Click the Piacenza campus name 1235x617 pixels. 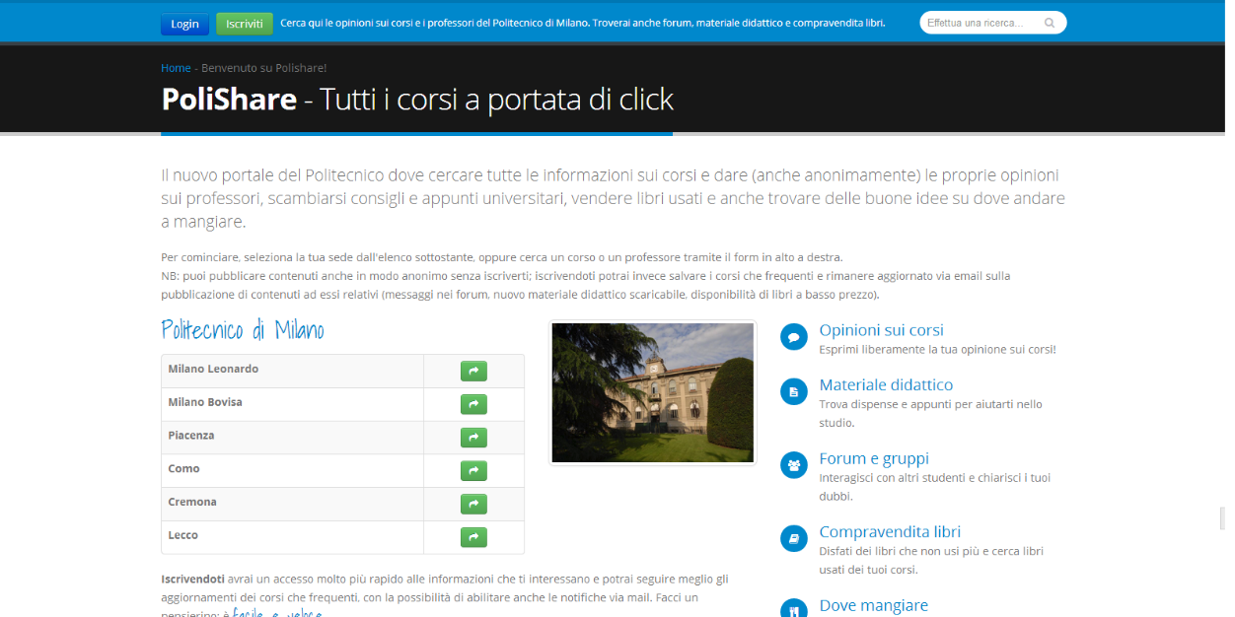point(191,435)
